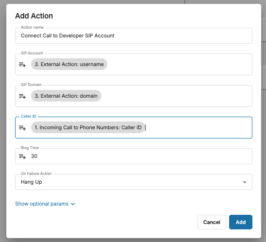266x242 pixels.
Task: Open the Hang Up failure action dropdown
Action: click(x=133, y=182)
